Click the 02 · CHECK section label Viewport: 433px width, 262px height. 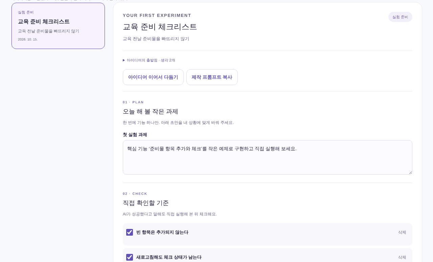point(135,193)
